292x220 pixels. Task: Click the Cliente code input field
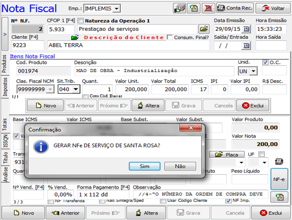pyautogui.click(x=27, y=45)
